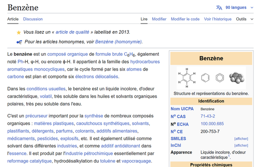Follow the formule brute link

[x=109, y=54]
